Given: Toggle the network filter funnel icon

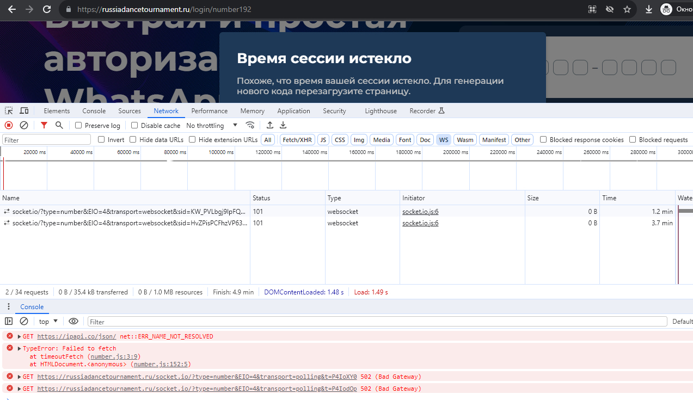Looking at the screenshot, I should point(44,125).
